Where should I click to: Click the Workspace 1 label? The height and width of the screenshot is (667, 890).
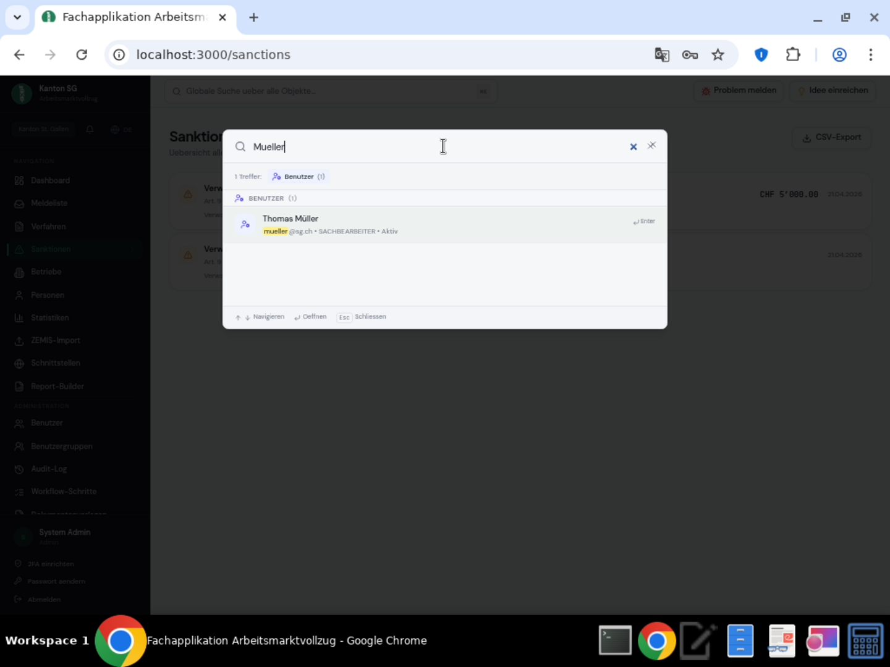(x=47, y=640)
